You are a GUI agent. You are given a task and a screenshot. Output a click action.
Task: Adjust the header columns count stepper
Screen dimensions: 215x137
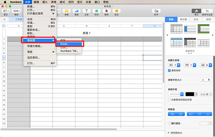tap(179, 65)
